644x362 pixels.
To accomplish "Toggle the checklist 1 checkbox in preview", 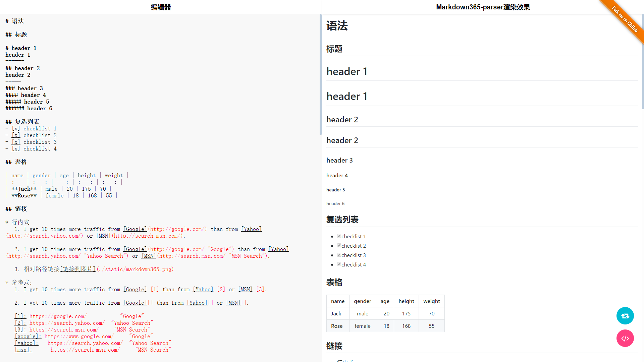I will pyautogui.click(x=339, y=236).
